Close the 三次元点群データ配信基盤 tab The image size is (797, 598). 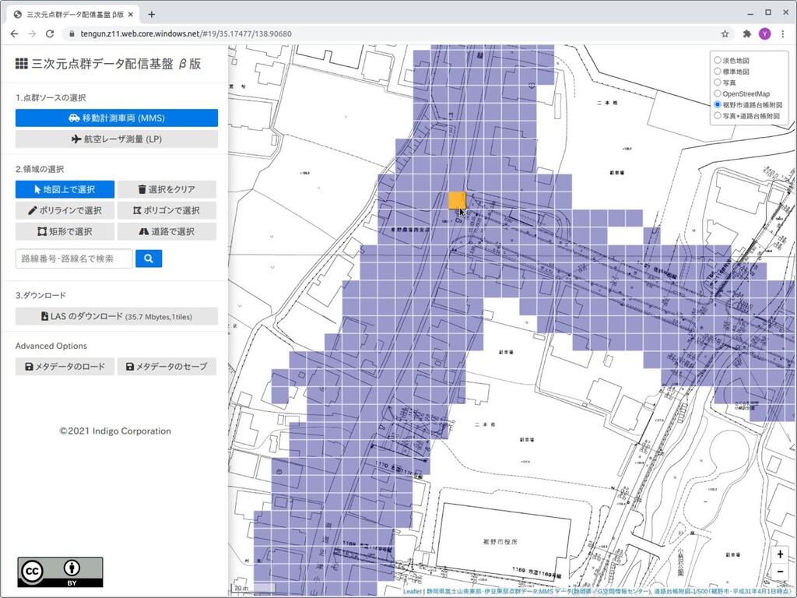coord(131,14)
